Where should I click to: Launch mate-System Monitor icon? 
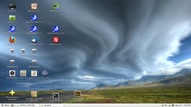(x=78, y=94)
